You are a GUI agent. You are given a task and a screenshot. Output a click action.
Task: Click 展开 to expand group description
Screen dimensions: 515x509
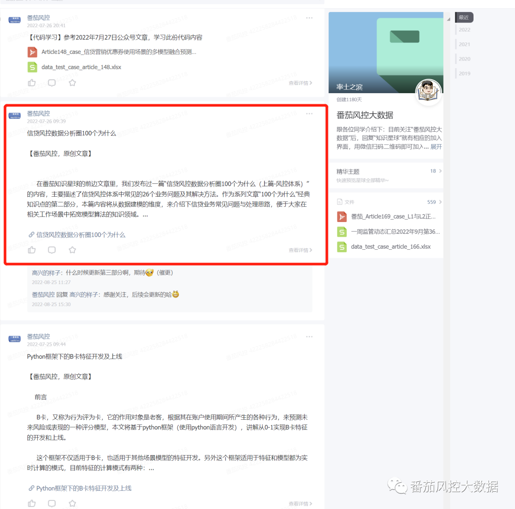(x=436, y=147)
